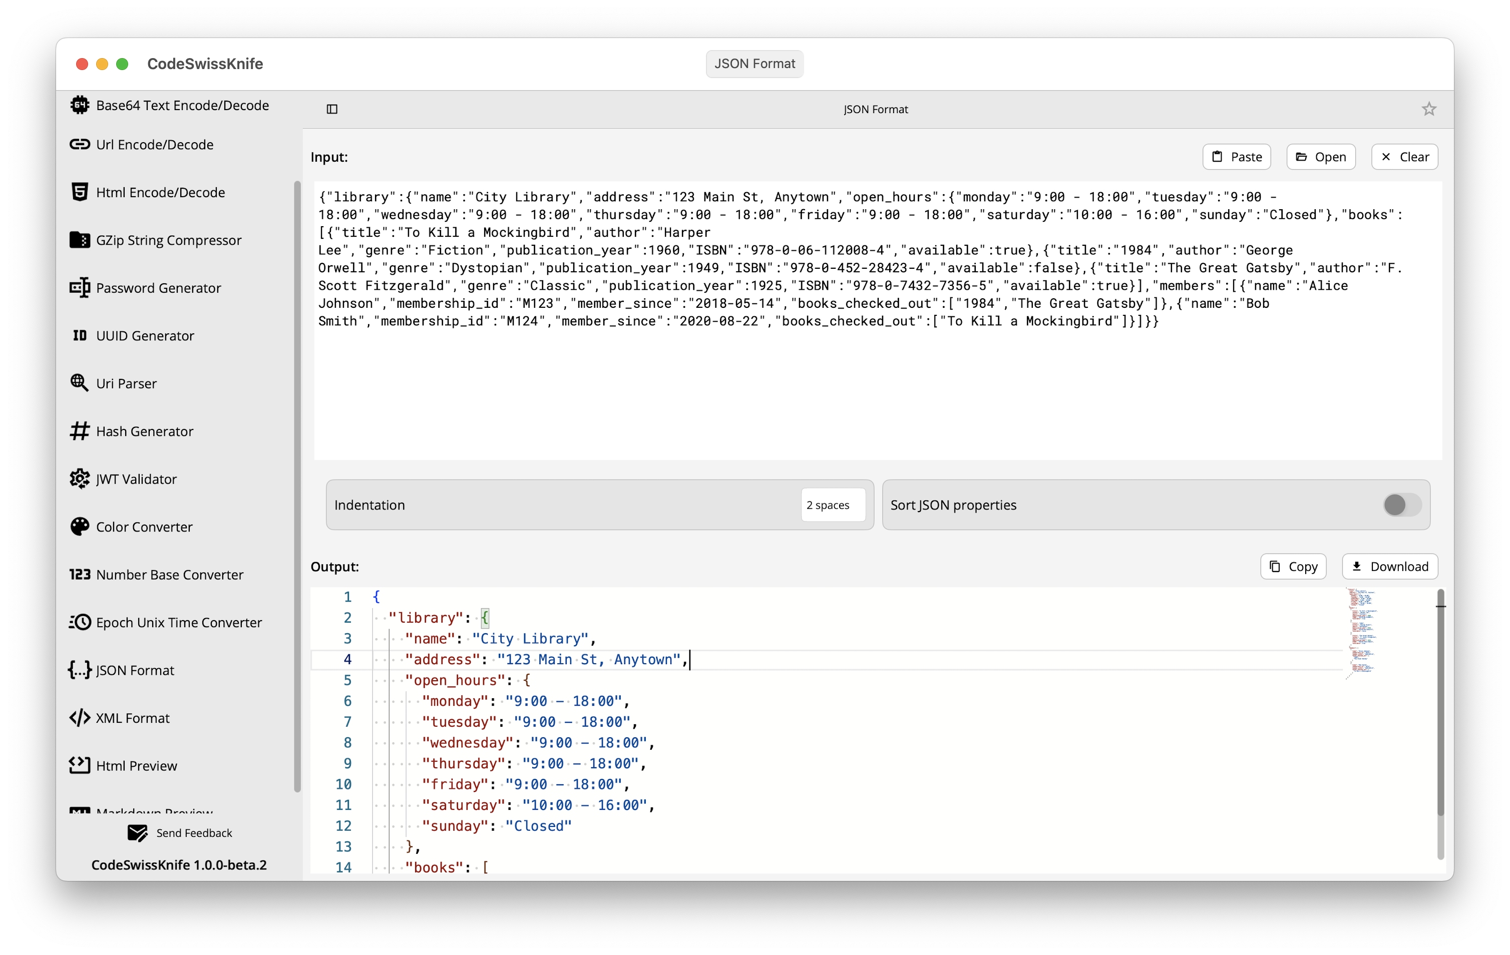The width and height of the screenshot is (1510, 955).
Task: Open Base64 Text Encode/Decode tool icon
Action: tap(80, 105)
